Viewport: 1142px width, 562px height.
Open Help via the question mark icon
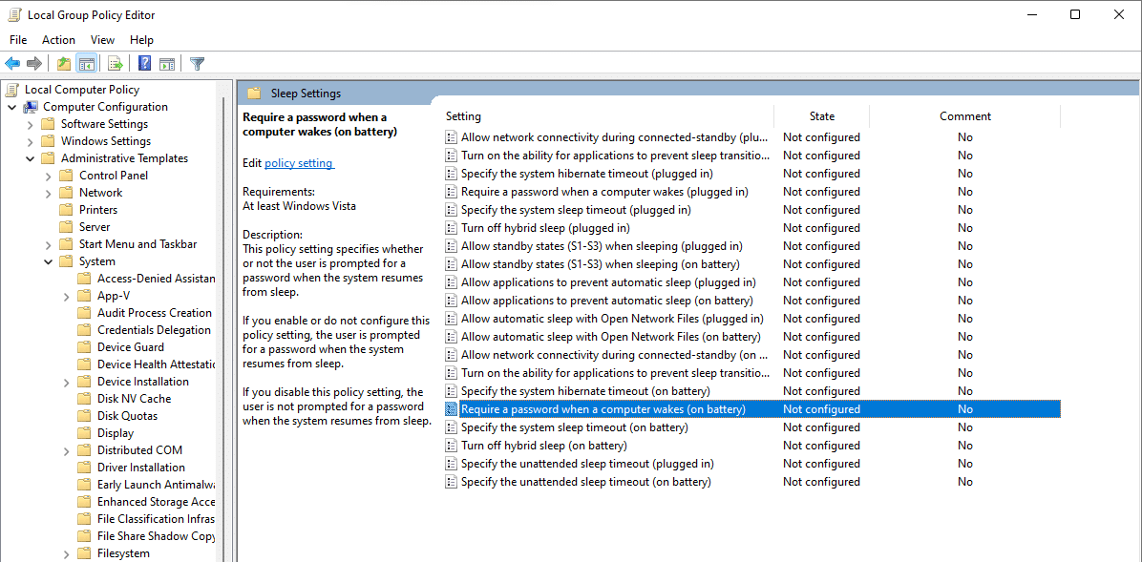(144, 64)
